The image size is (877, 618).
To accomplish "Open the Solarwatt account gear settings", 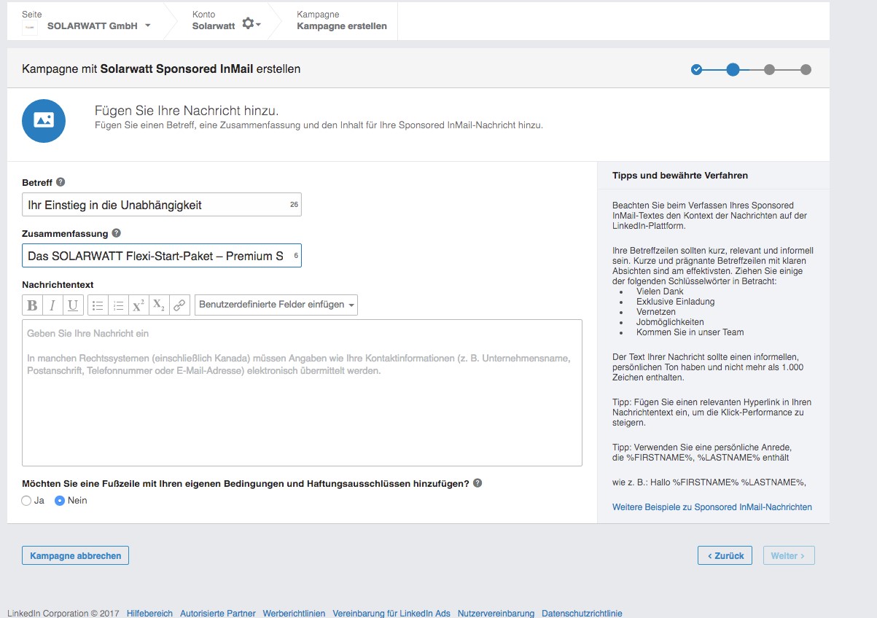I will click(x=251, y=24).
